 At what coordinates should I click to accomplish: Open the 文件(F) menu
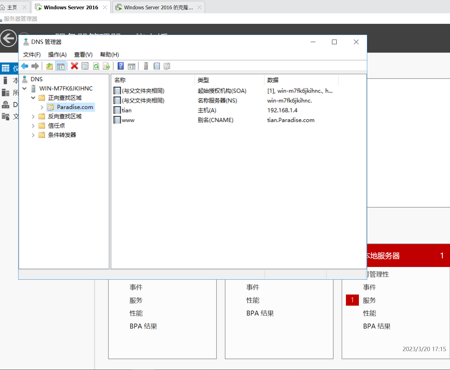click(32, 55)
